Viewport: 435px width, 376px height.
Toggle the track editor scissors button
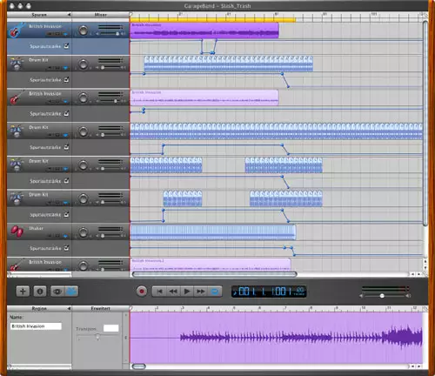pos(71,291)
